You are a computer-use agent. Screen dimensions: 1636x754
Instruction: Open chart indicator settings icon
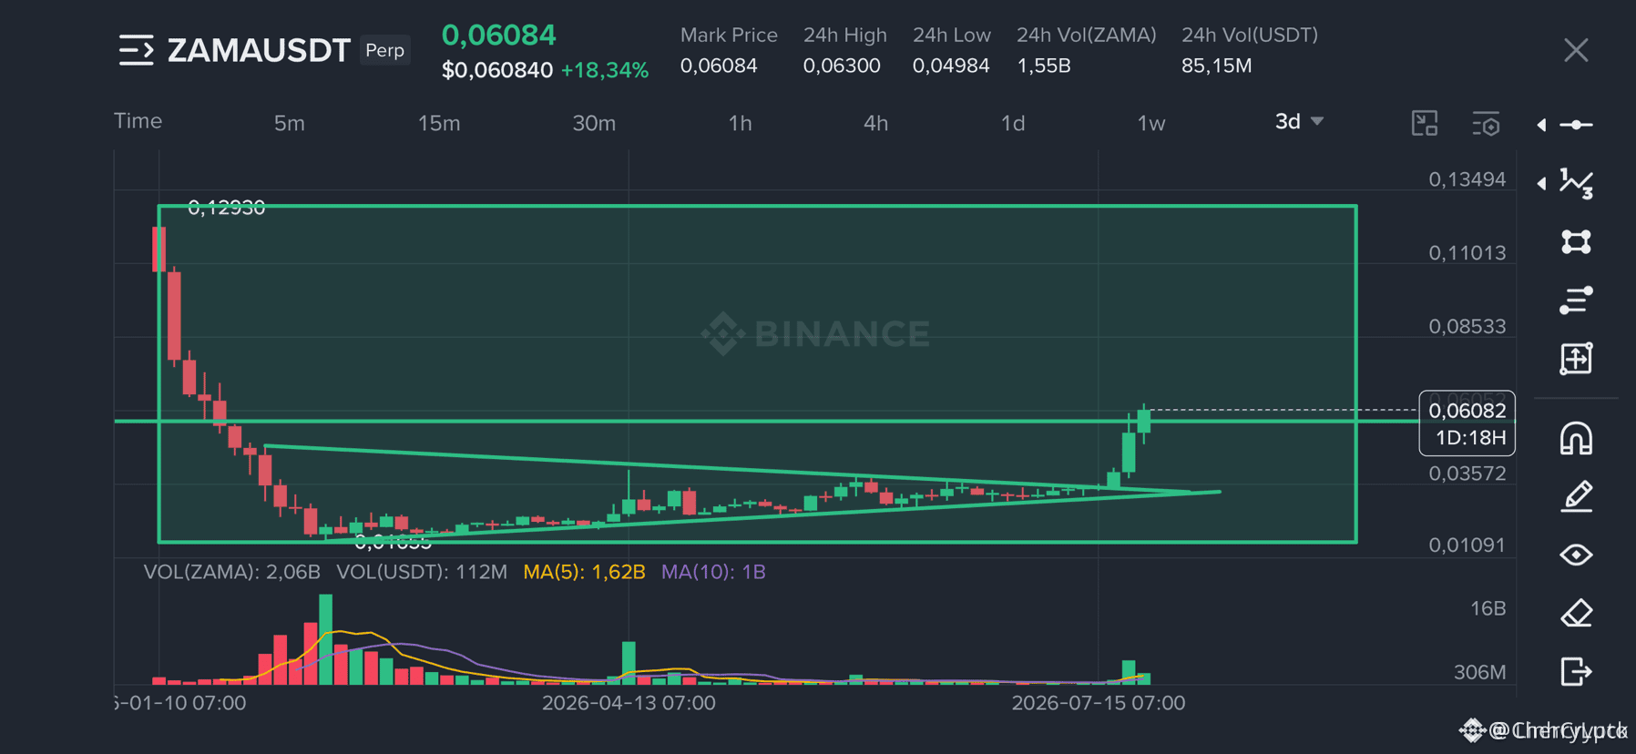1486,123
